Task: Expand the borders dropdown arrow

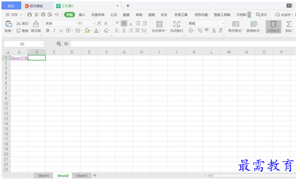Action: point(72,30)
